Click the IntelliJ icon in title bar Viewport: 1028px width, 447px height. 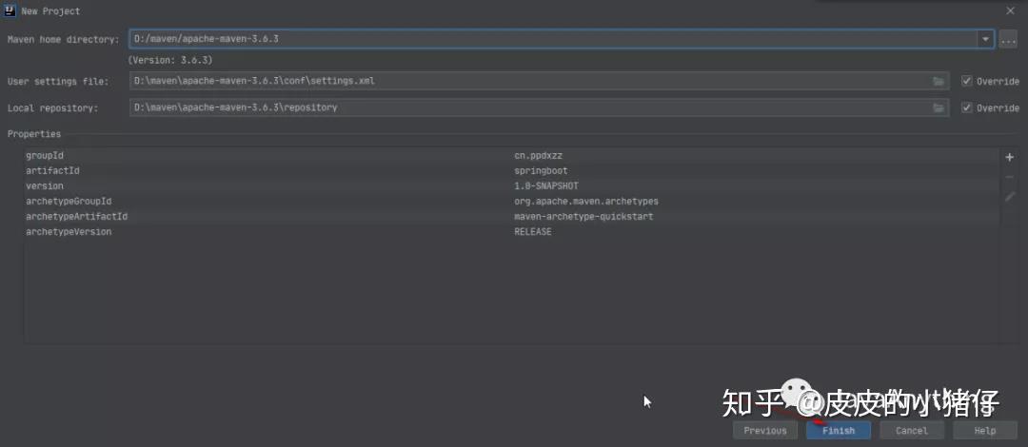(10, 10)
